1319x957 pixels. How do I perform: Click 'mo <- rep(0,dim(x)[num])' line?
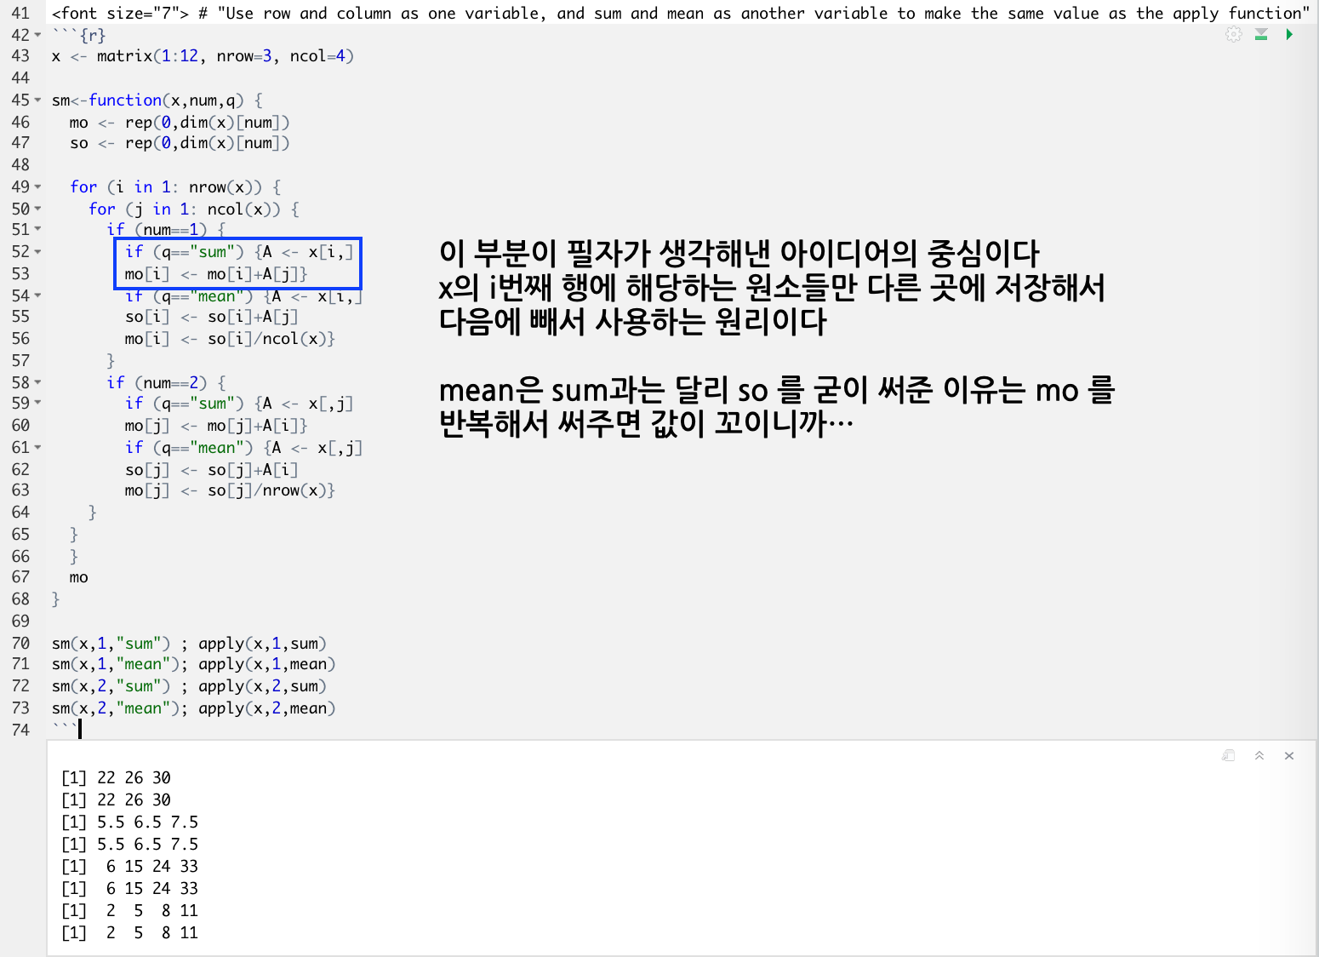pyautogui.click(x=180, y=123)
